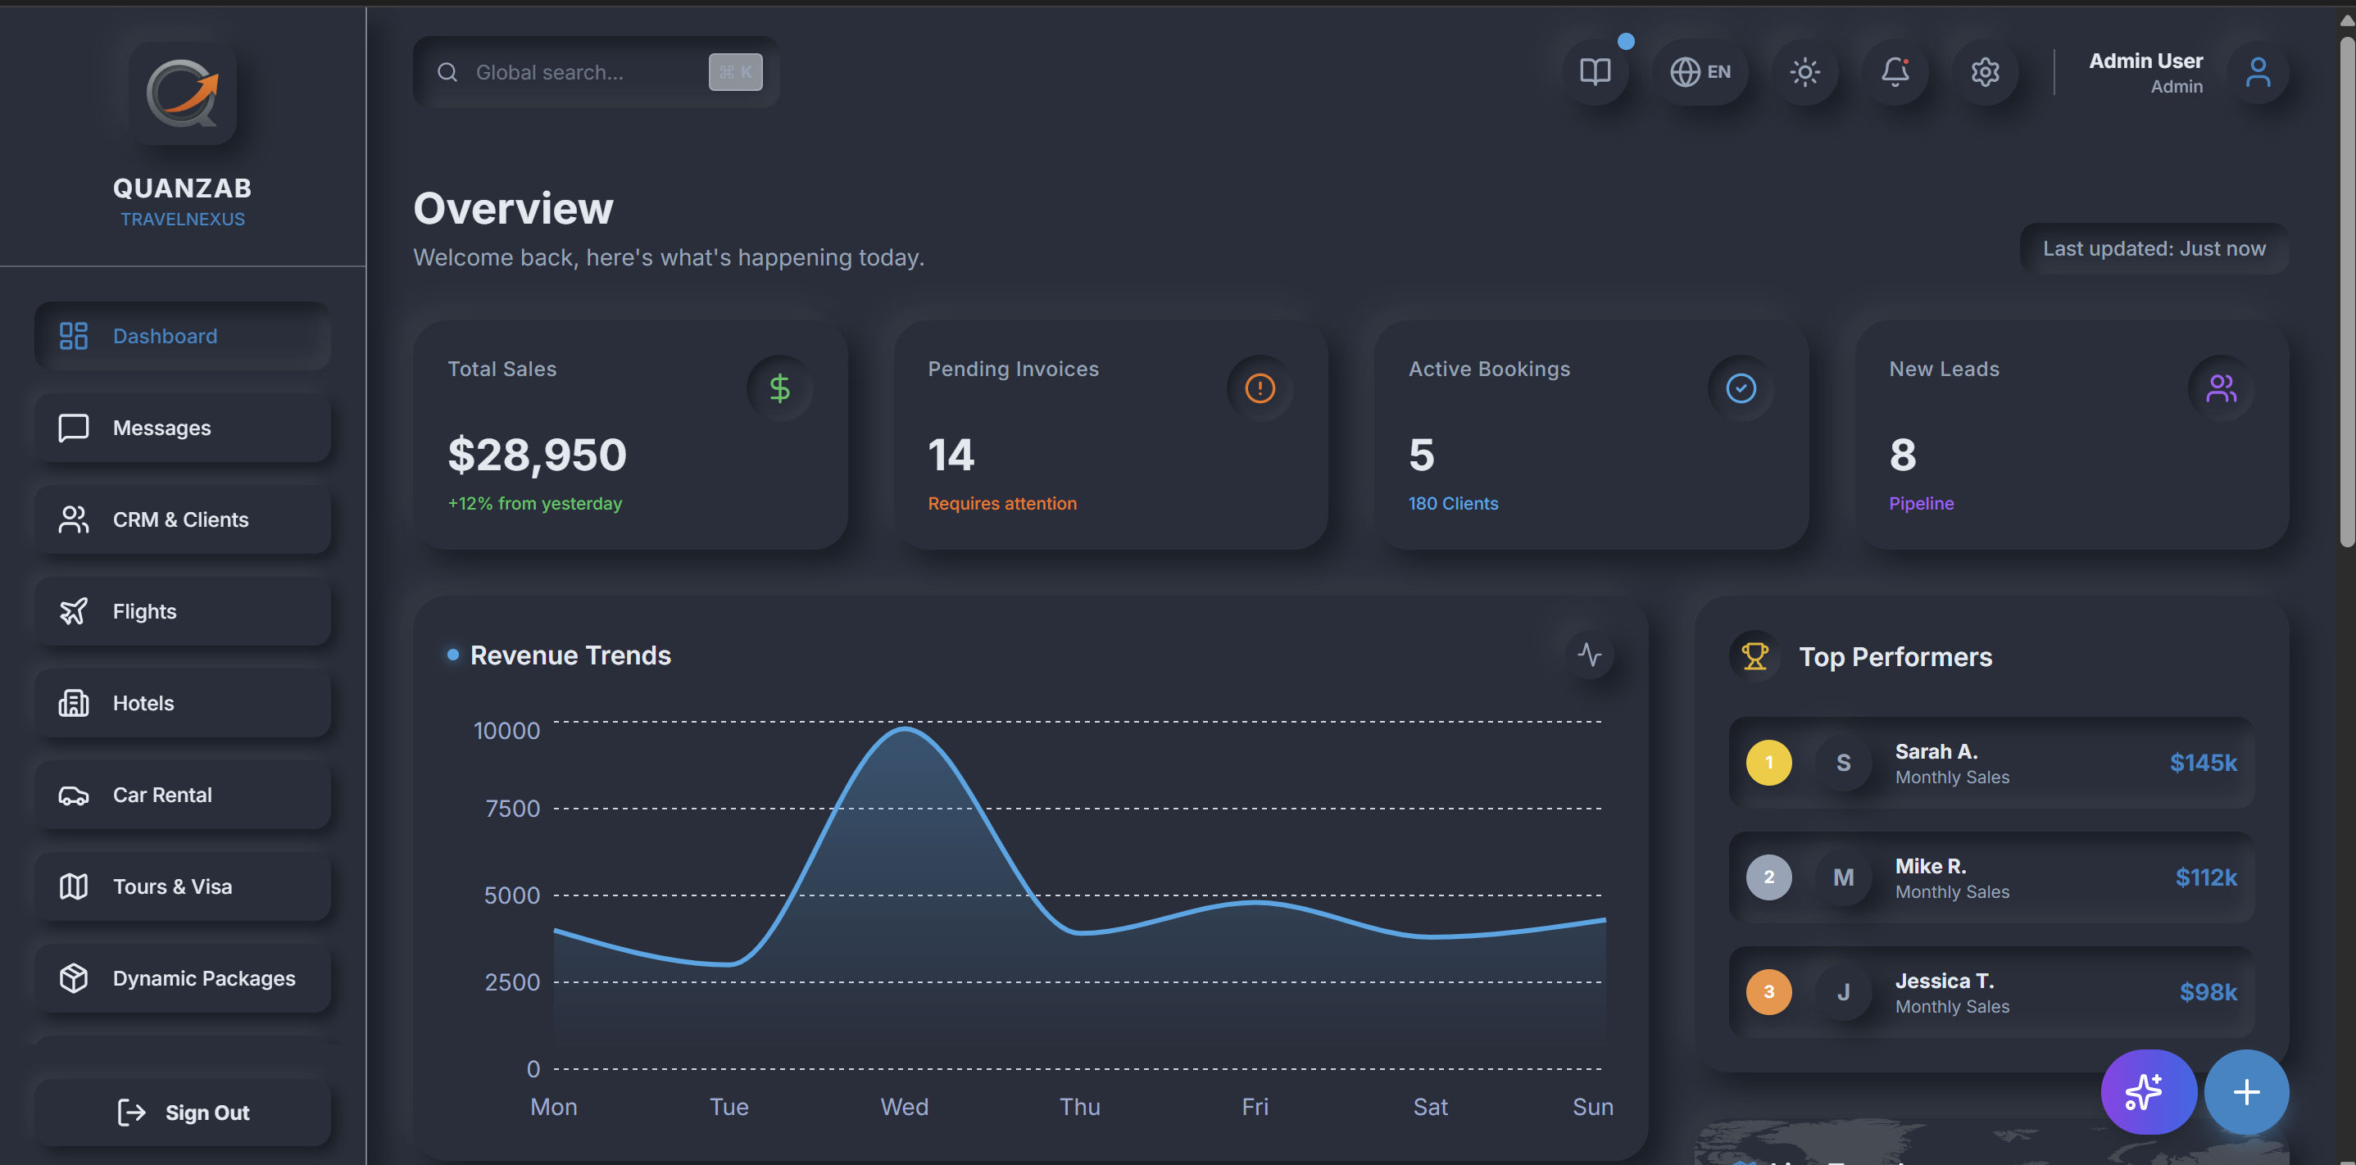
Task: Click the Sign Out button
Action: point(183,1111)
